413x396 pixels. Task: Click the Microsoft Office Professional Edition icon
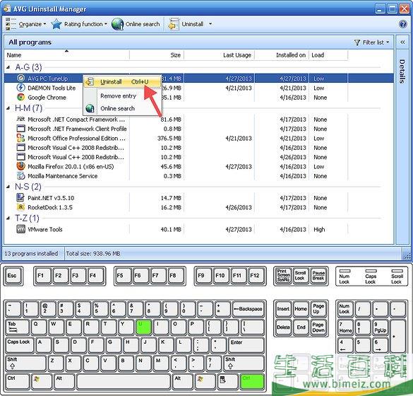pyautogui.click(x=20, y=138)
